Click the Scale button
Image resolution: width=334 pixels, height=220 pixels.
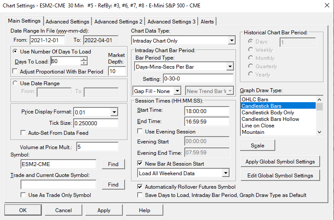point(257,146)
